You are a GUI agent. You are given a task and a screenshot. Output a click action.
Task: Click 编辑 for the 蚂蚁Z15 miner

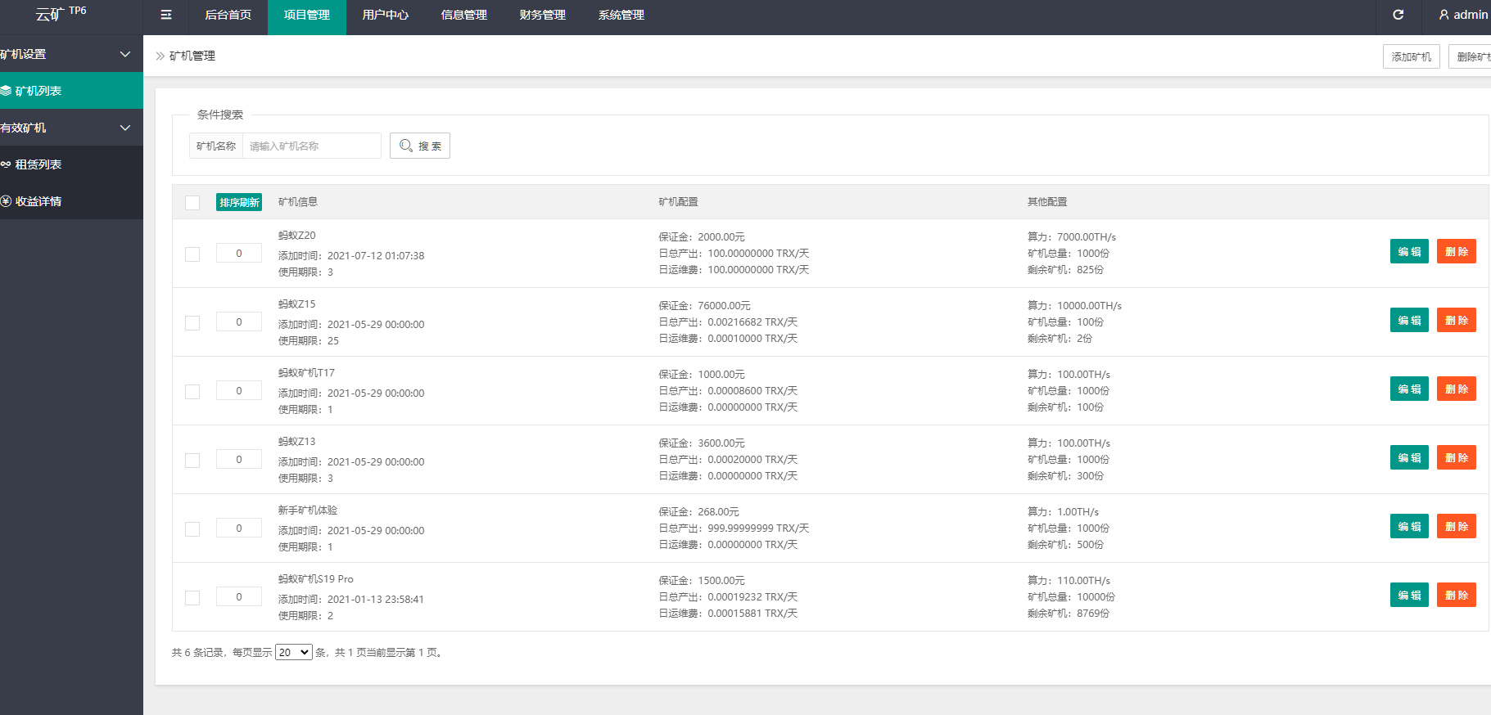pos(1408,320)
